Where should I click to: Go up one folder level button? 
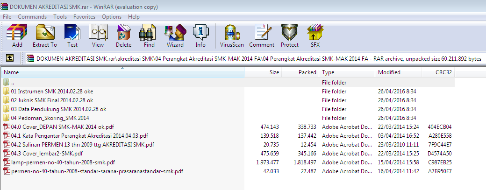[x=10, y=58]
